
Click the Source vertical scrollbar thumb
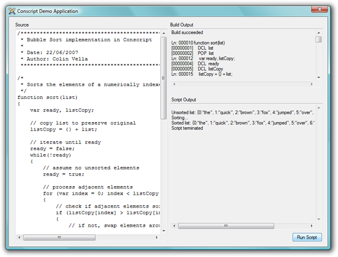pyautogui.click(x=164, y=78)
